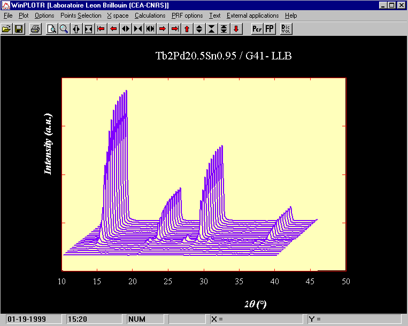Select the magnifying glass zoom tool

tap(64, 29)
